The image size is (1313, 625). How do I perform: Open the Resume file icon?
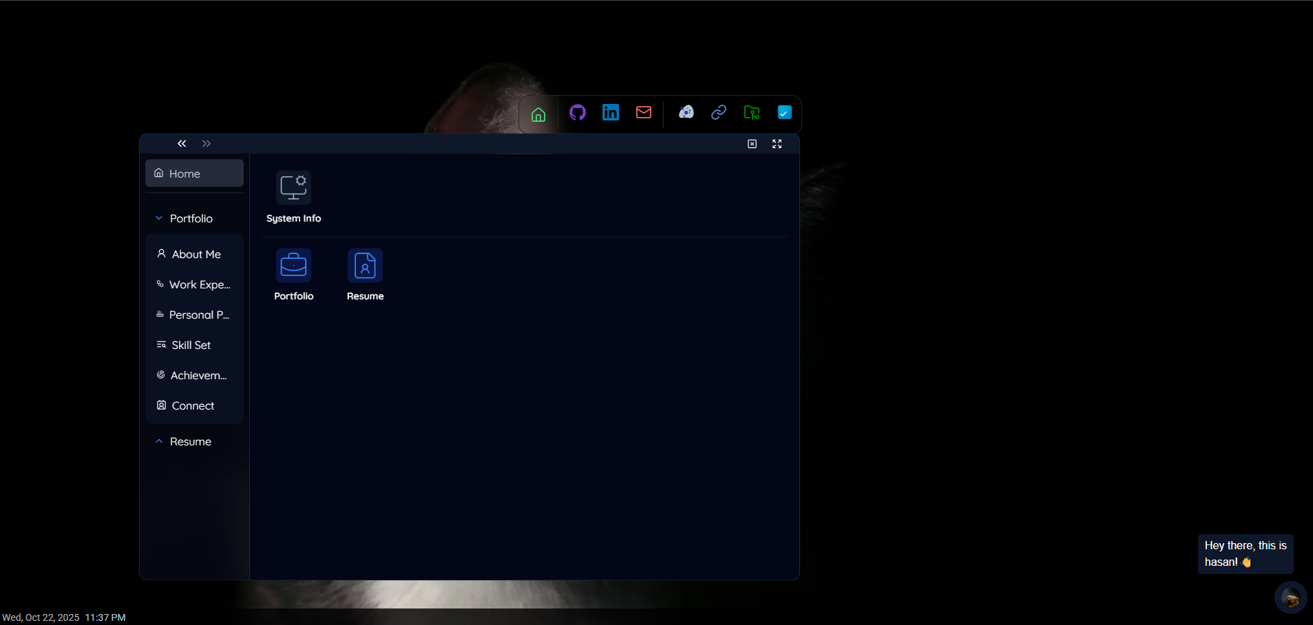pyautogui.click(x=365, y=266)
